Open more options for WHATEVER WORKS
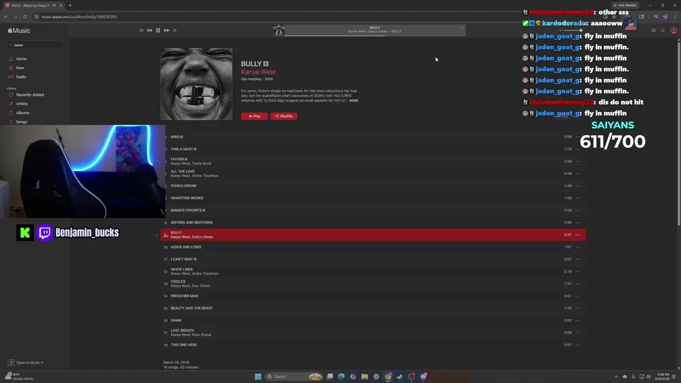This screenshot has height=383, width=681. pos(577,198)
